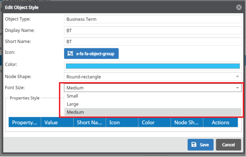Screen dimensions: 246x157
Task: Click the Icon column header
Action: click(x=122, y=122)
